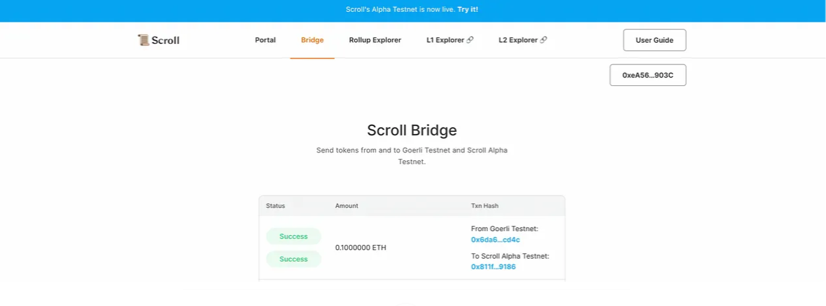The height and width of the screenshot is (306, 826).
Task: Click the 'Scroll's Alpha Testnet is now live' text
Action: (x=401, y=10)
